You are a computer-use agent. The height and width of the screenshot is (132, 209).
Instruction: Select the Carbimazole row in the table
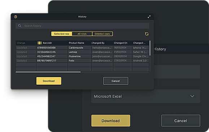coord(82,48)
